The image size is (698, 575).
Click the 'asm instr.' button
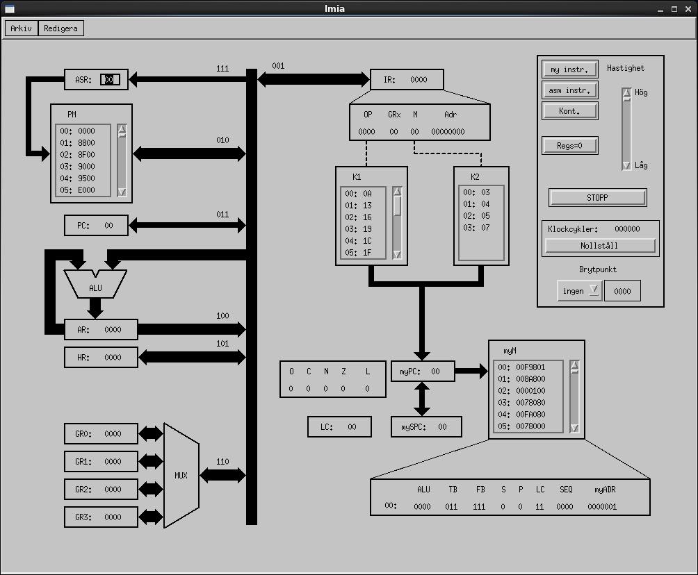pos(570,90)
